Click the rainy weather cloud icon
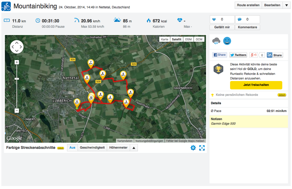The width and height of the screenshot is (292, 189). point(216,41)
